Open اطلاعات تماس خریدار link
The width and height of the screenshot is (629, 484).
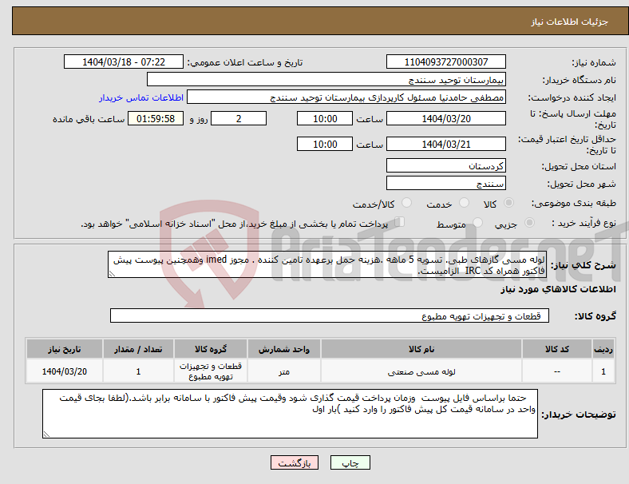[141, 97]
